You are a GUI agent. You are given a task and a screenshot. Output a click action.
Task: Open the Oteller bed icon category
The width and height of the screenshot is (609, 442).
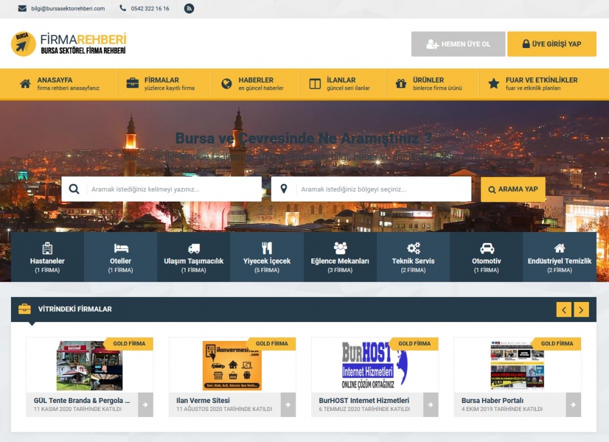[121, 248]
